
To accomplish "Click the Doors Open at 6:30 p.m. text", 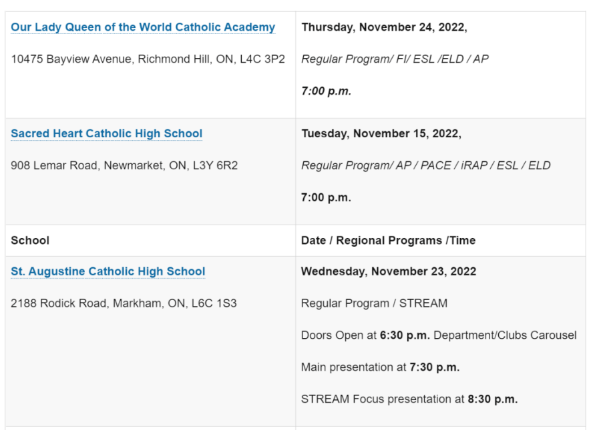I will pos(365,335).
